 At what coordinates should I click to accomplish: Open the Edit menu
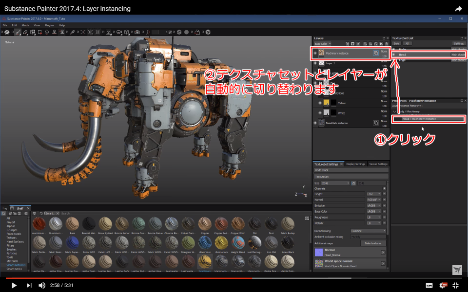pyautogui.click(x=14, y=25)
